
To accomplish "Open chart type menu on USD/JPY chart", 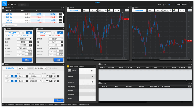I will (x=101, y=11).
